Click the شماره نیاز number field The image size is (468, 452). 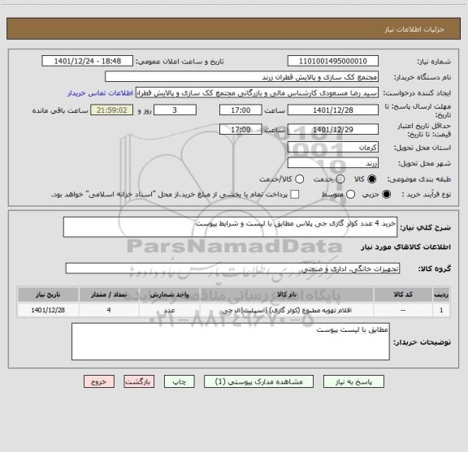333,61
